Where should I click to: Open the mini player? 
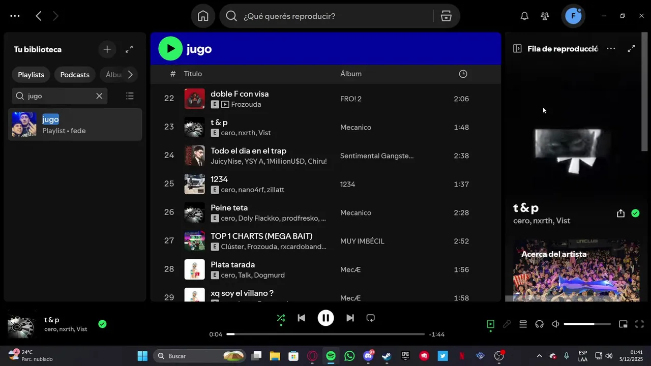623,324
